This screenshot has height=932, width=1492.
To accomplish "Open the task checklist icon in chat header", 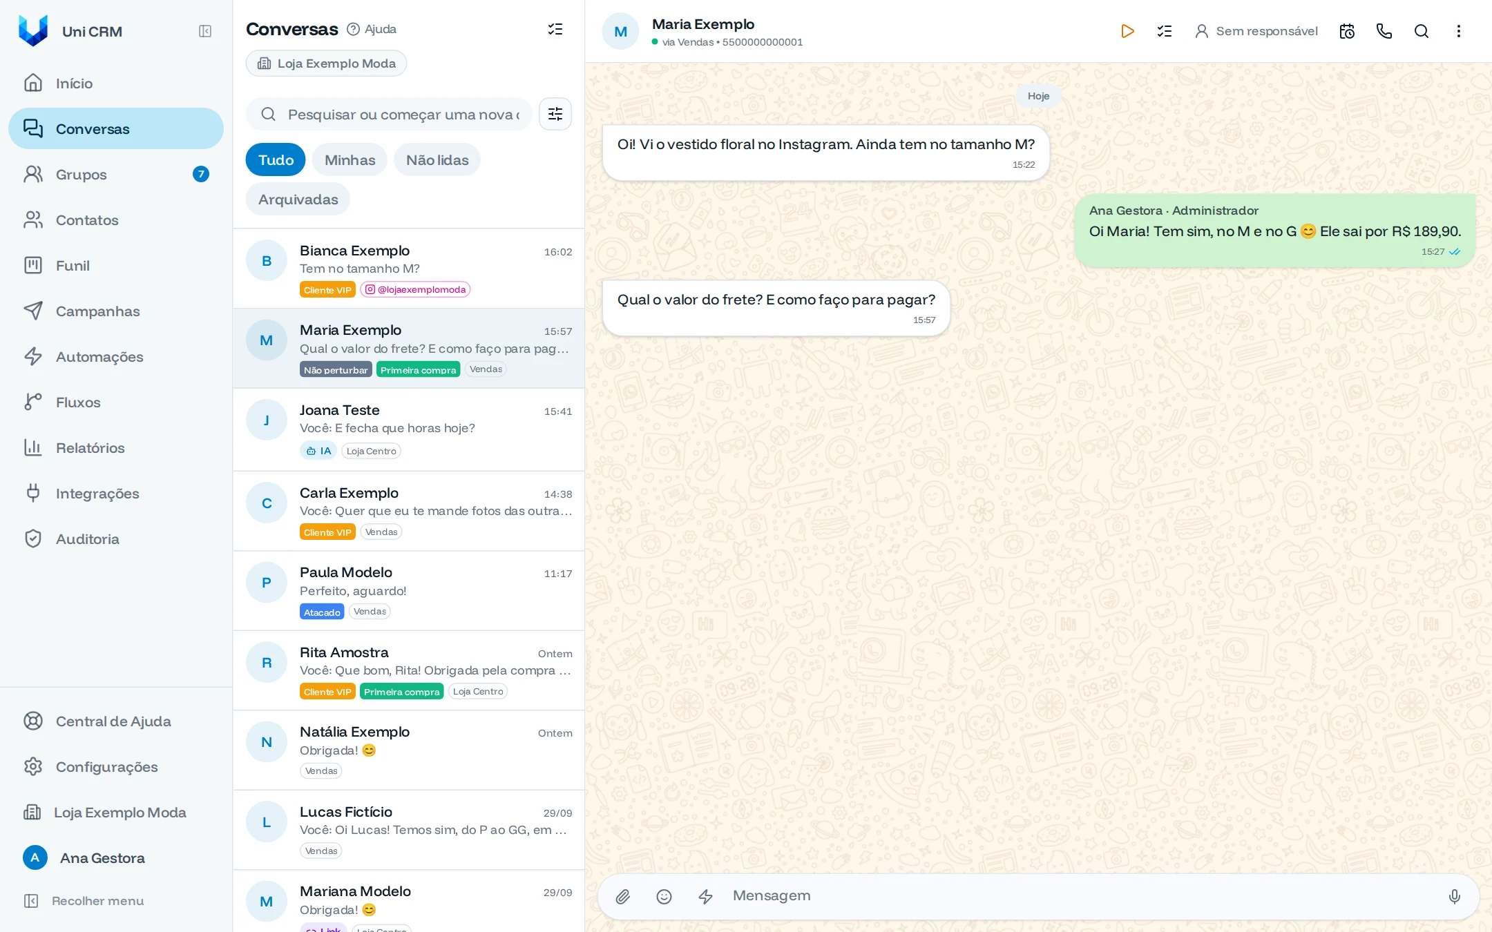I will 1165,31.
